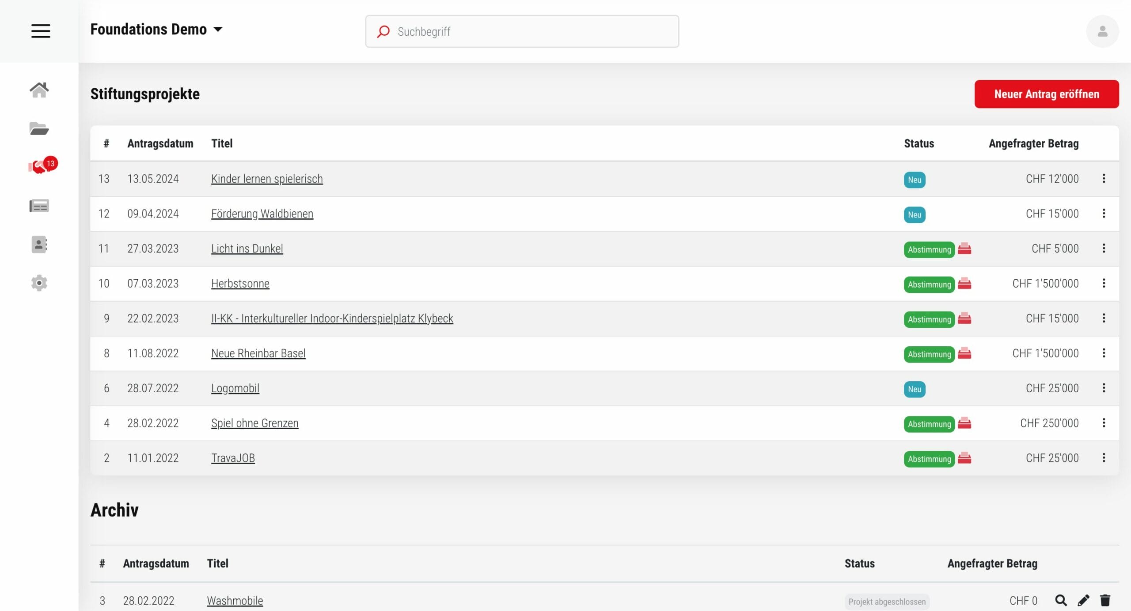Edit Washmobile with pencil icon

coord(1083,600)
